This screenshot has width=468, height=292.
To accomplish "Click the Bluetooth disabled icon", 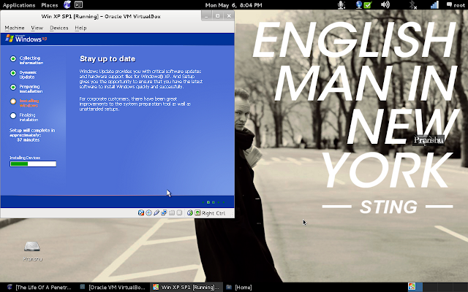I will (412, 5).
